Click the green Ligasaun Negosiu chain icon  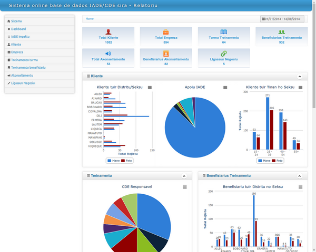[x=224, y=54]
